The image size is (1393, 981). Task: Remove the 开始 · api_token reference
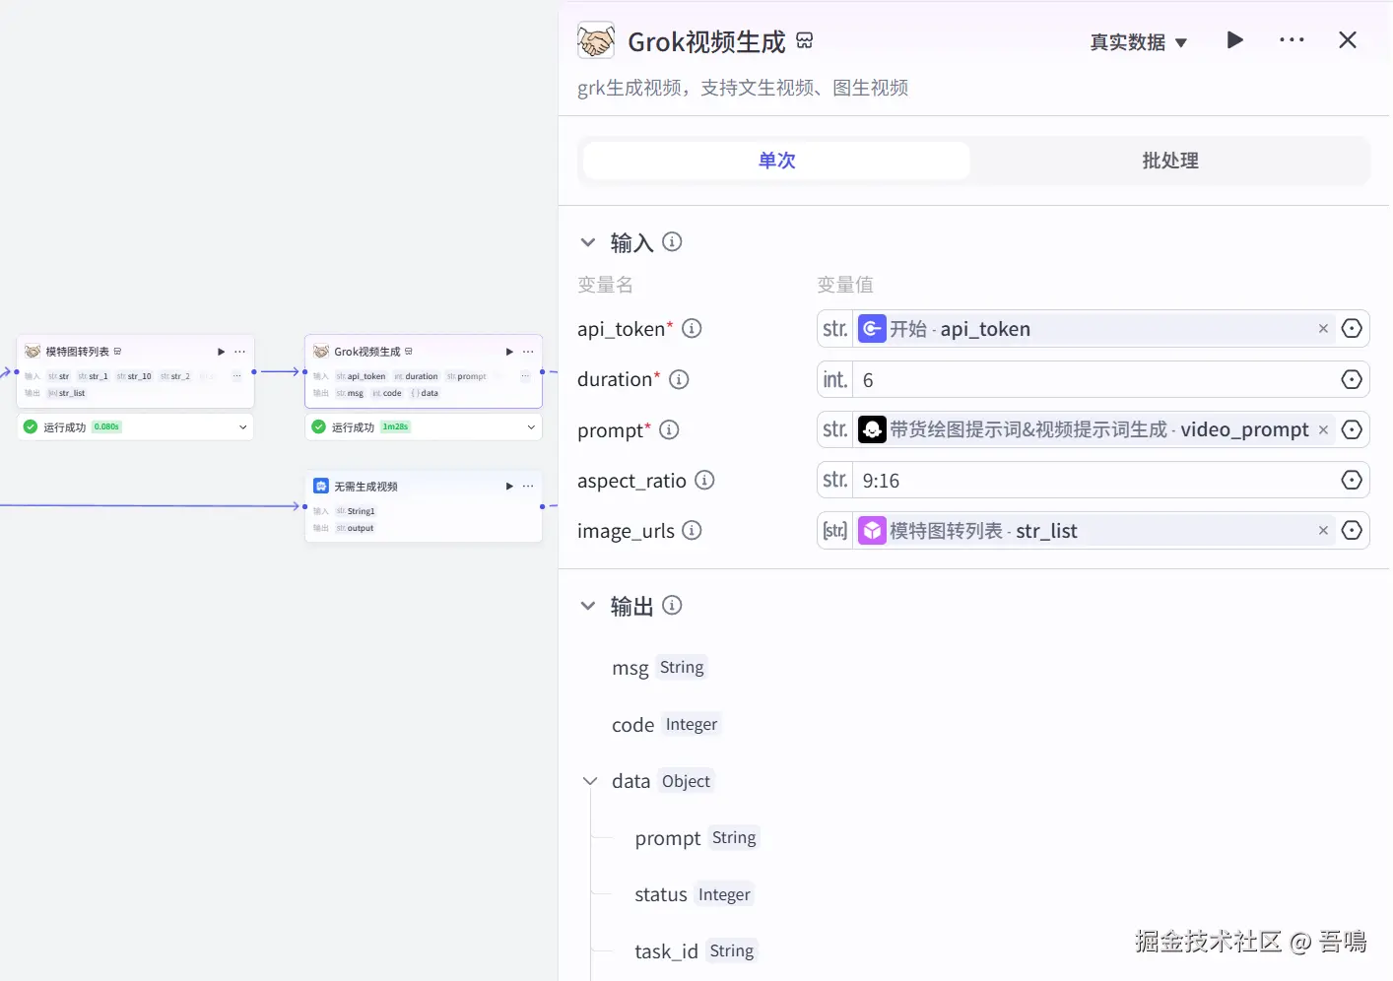[x=1323, y=329]
